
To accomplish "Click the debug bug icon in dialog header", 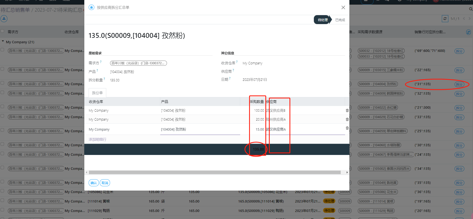I will 92,7.
